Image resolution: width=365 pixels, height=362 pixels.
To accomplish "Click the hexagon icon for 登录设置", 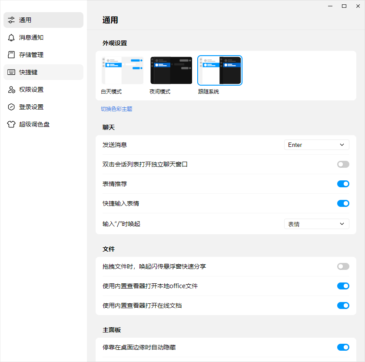I will tap(11, 107).
